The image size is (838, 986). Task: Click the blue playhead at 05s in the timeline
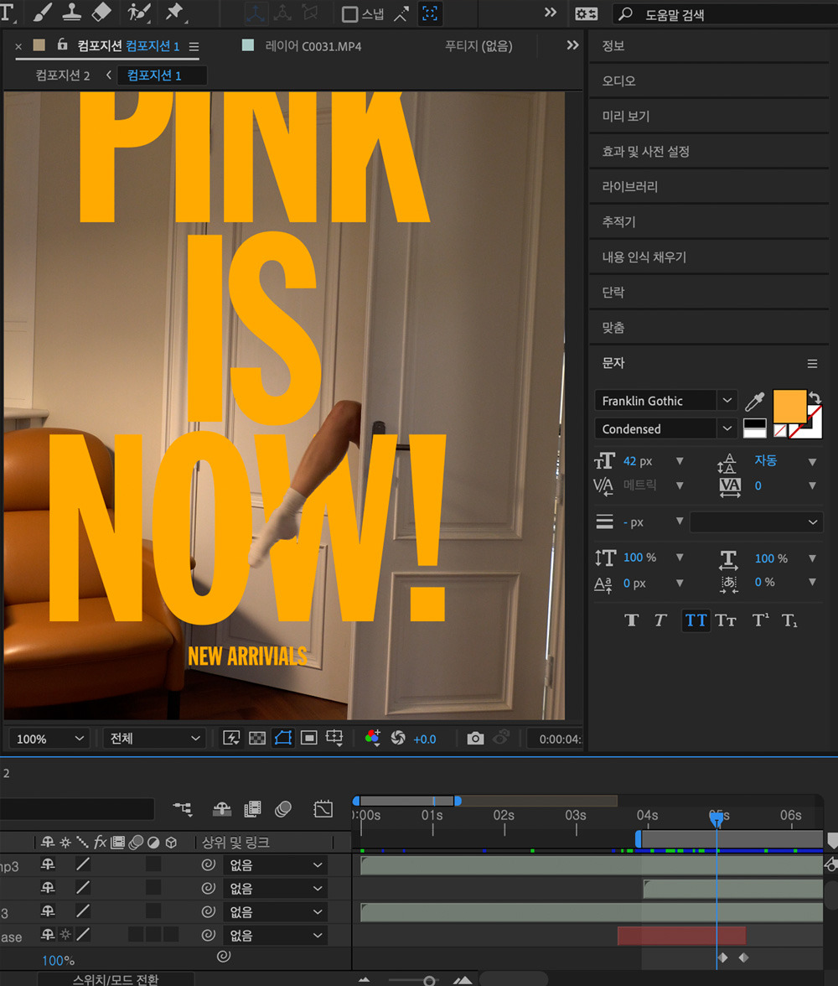coord(716,818)
